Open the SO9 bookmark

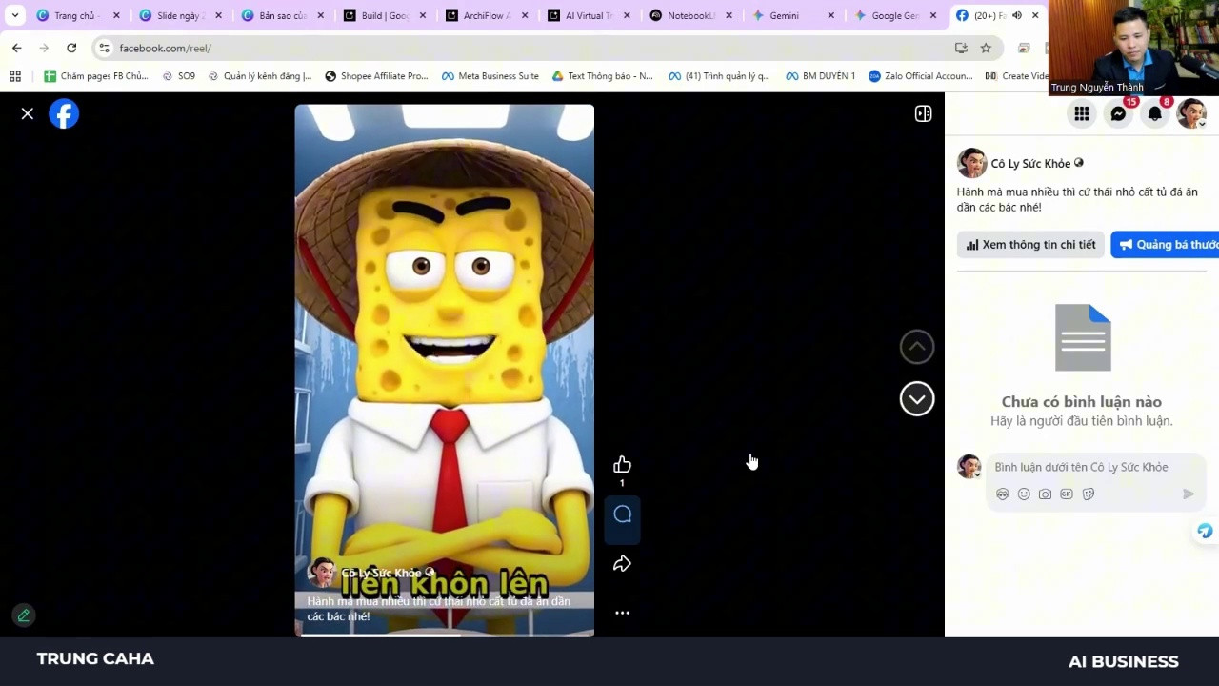point(178,76)
